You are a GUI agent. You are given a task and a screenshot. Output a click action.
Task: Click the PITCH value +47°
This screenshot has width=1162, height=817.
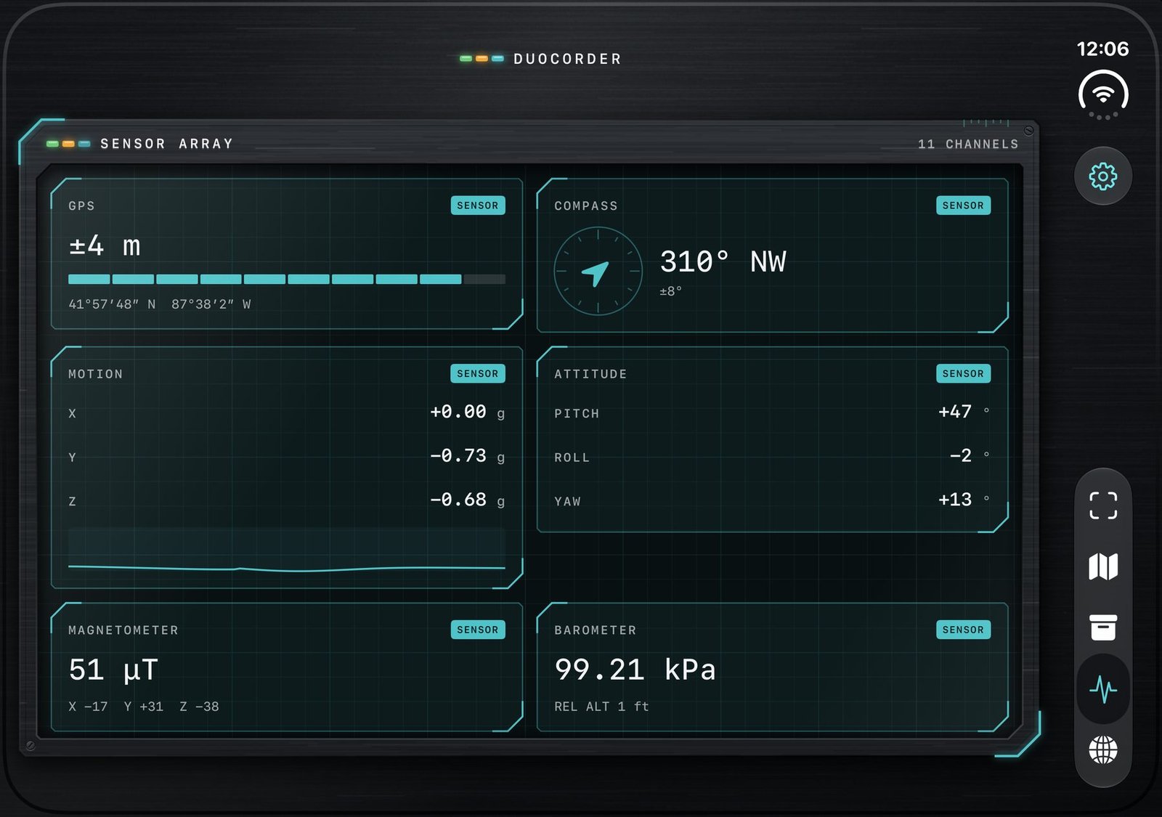[964, 412]
